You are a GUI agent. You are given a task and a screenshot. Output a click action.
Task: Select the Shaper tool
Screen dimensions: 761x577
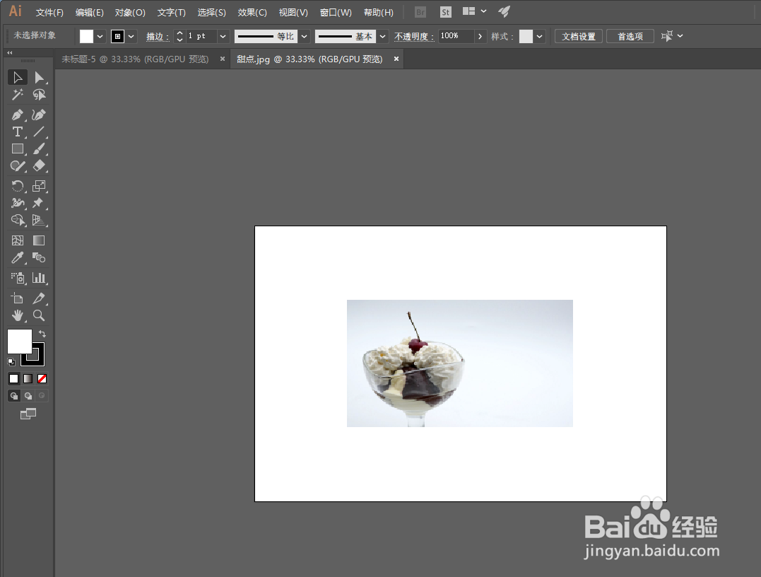[18, 166]
